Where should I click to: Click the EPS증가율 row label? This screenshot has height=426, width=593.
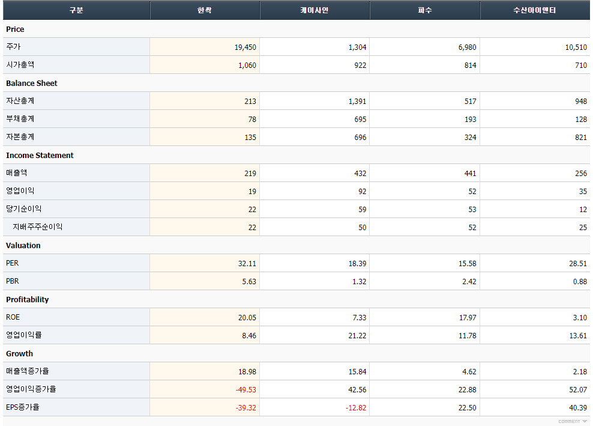click(x=23, y=407)
